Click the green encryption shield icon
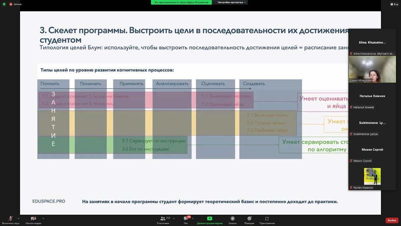The height and width of the screenshot is (226, 401). pos(4,4)
